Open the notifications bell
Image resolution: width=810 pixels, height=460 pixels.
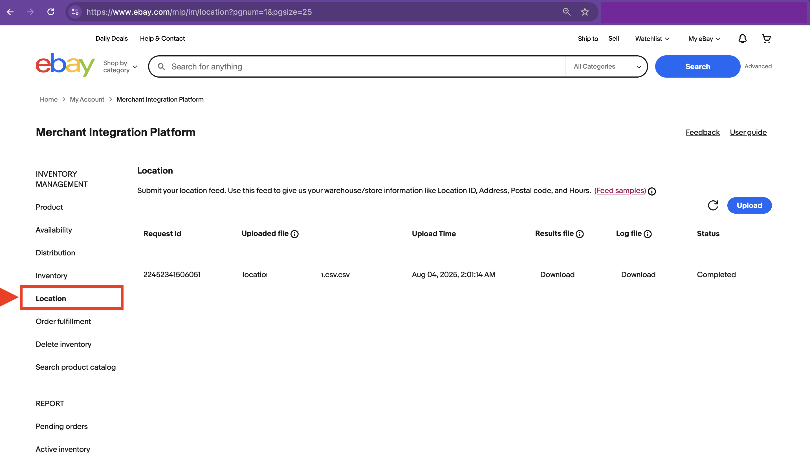pyautogui.click(x=742, y=38)
